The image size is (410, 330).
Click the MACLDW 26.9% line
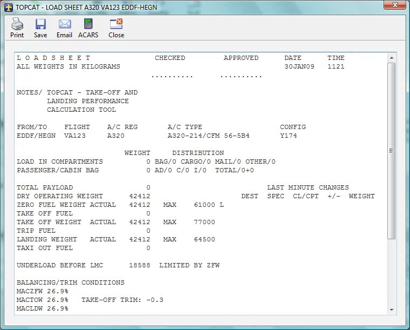43,308
